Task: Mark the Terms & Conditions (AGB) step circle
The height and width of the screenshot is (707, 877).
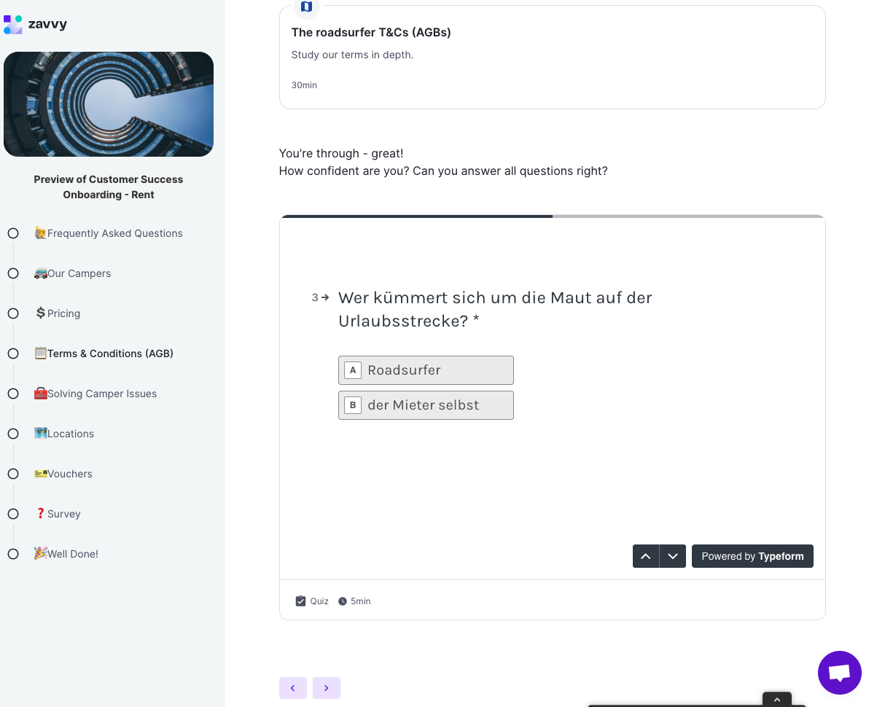Action: pos(13,353)
